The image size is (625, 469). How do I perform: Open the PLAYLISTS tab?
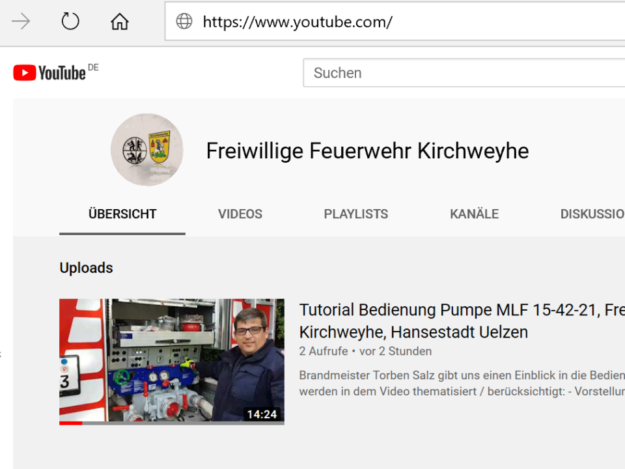click(355, 214)
